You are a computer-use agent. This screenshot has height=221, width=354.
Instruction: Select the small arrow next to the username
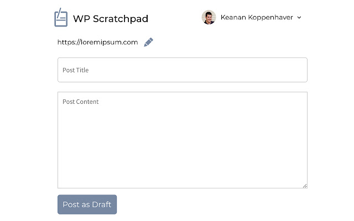coord(299,18)
